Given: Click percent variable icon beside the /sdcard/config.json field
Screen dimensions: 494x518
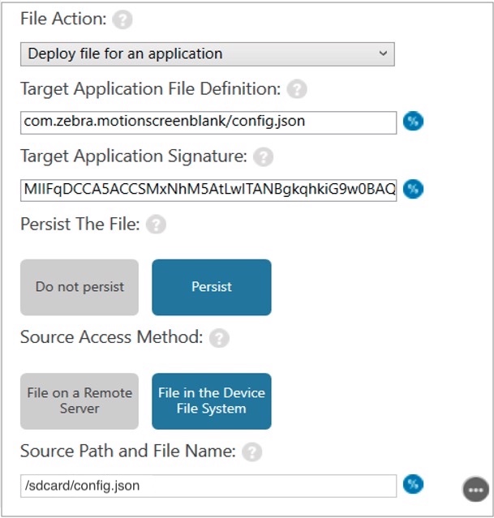Looking at the screenshot, I should click(x=414, y=485).
